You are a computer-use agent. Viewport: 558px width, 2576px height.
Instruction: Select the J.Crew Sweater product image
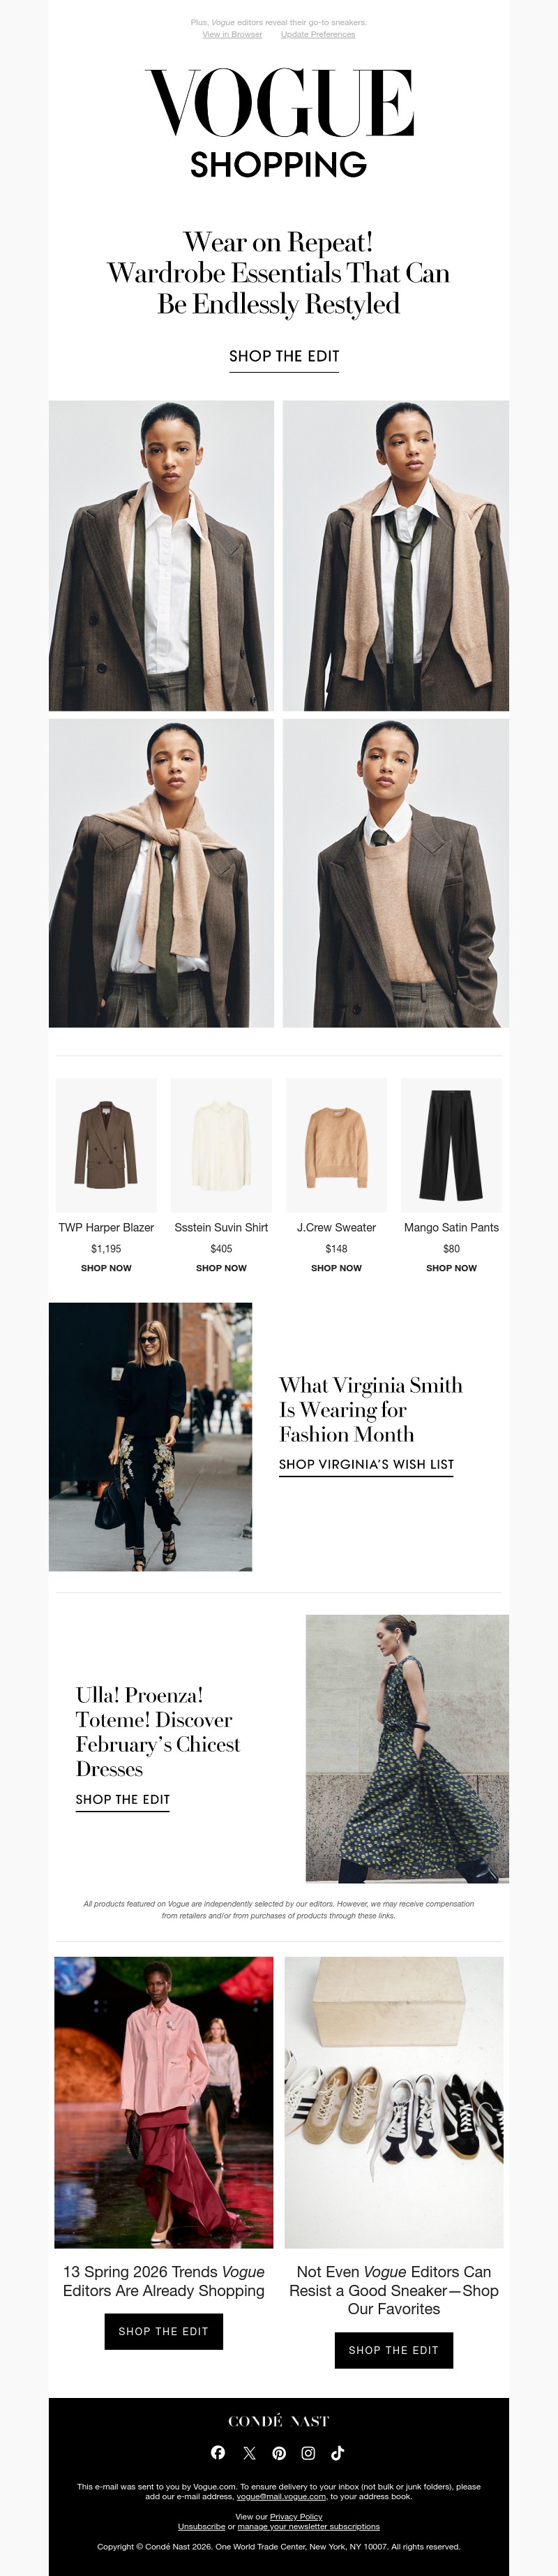(x=336, y=1145)
